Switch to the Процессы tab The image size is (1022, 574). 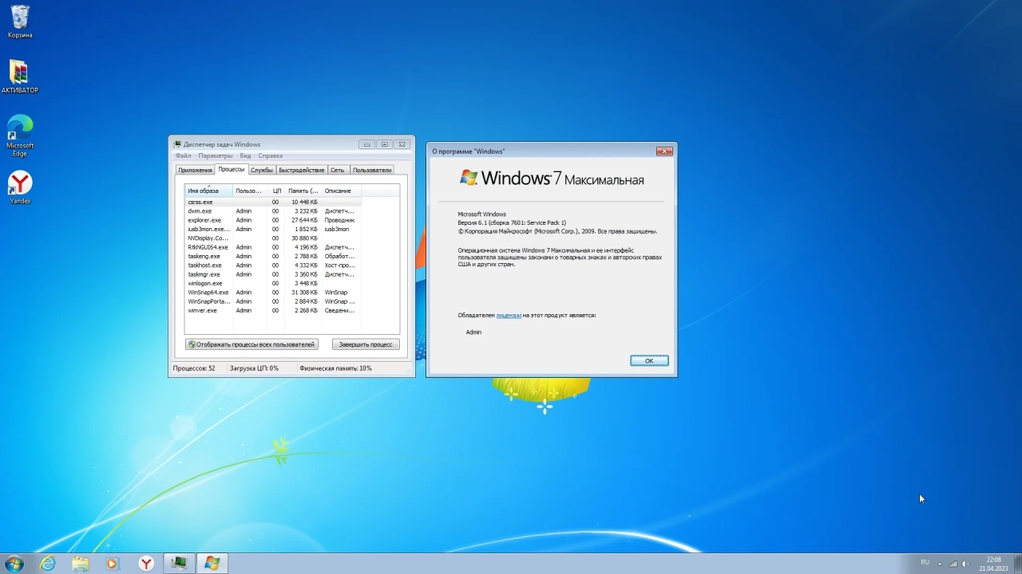(232, 169)
